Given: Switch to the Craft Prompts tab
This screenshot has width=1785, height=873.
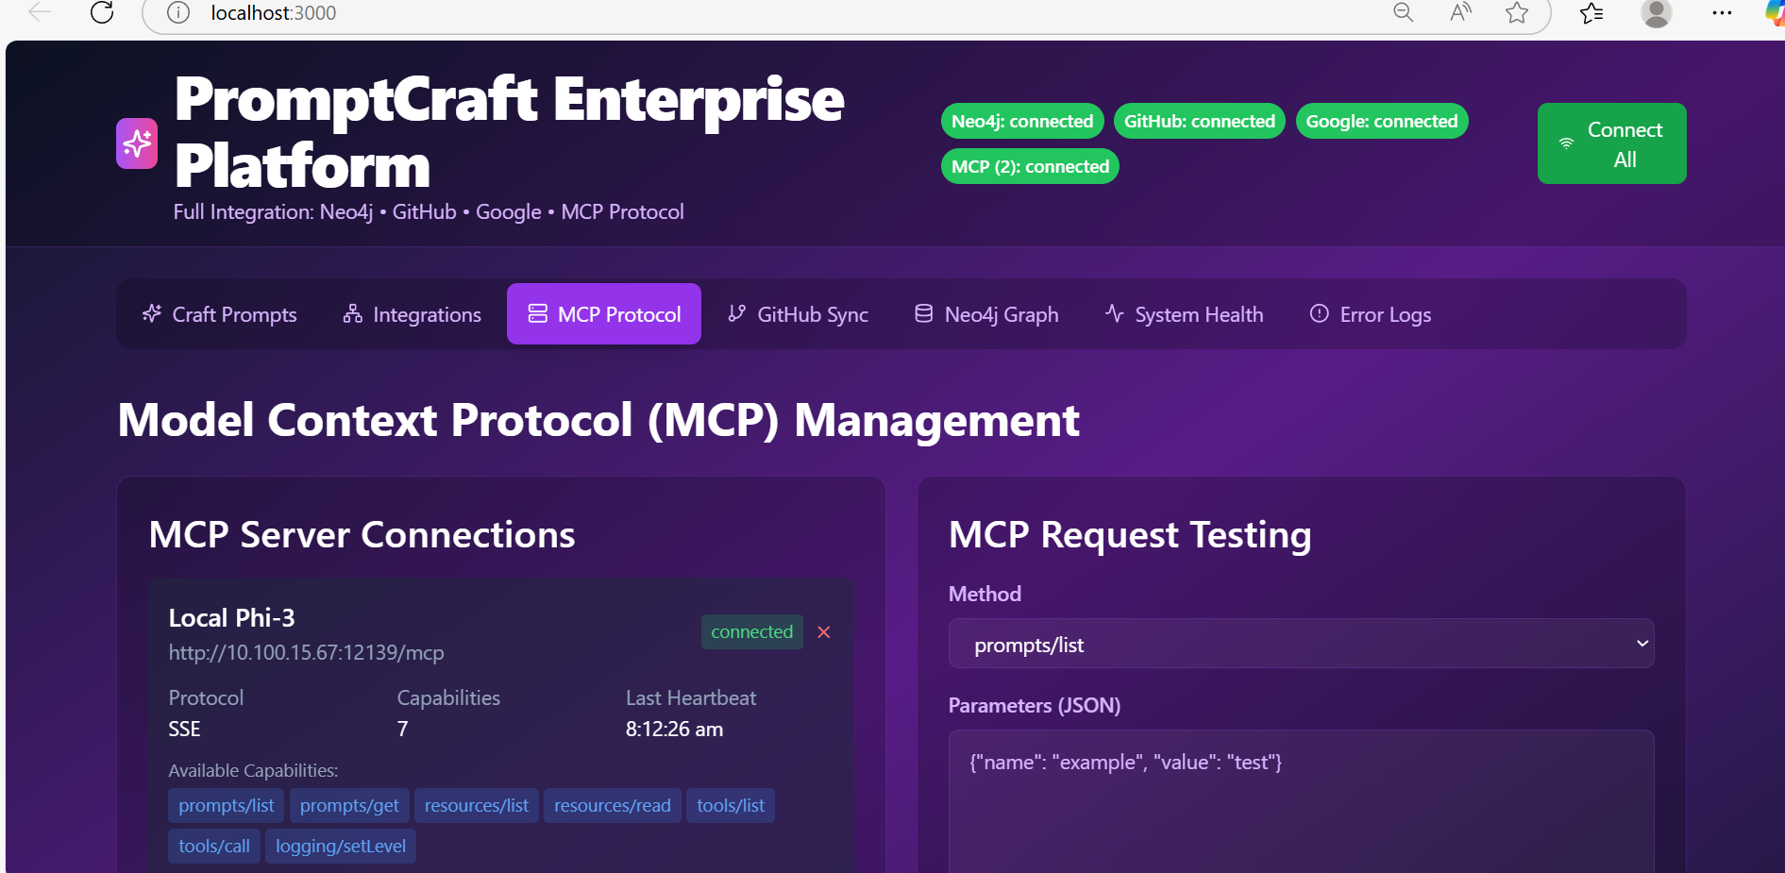Looking at the screenshot, I should pos(219,314).
